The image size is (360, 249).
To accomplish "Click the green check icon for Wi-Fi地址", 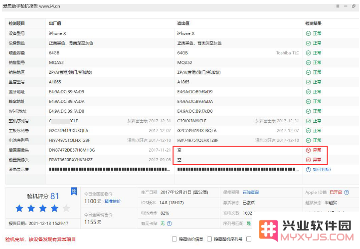I will coord(308,111).
